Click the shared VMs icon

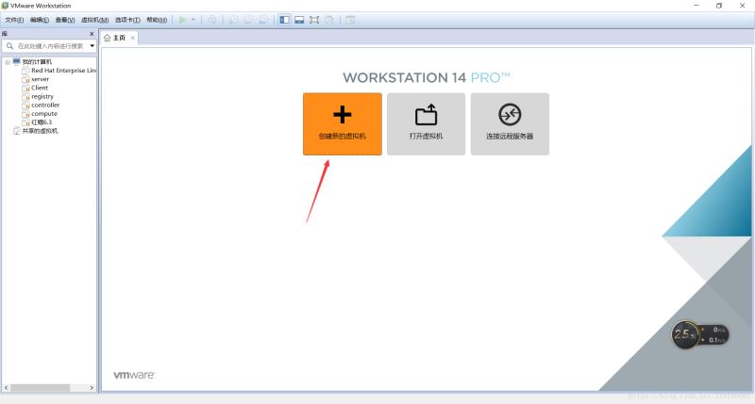coord(17,131)
